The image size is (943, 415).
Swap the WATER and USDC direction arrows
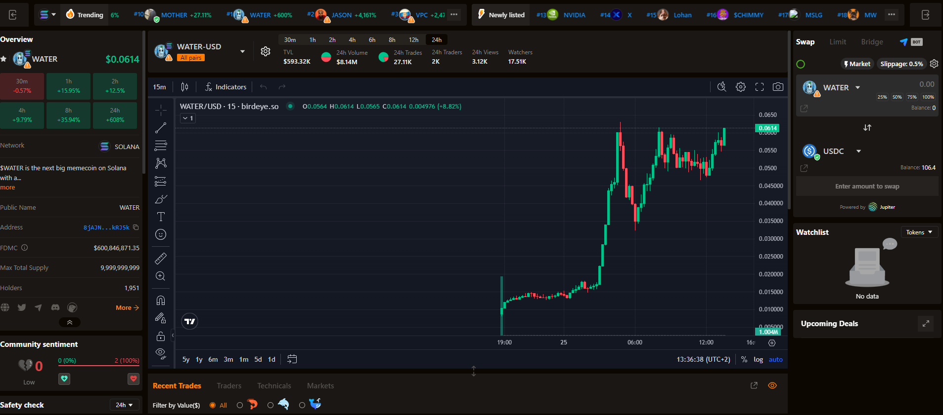[867, 127]
